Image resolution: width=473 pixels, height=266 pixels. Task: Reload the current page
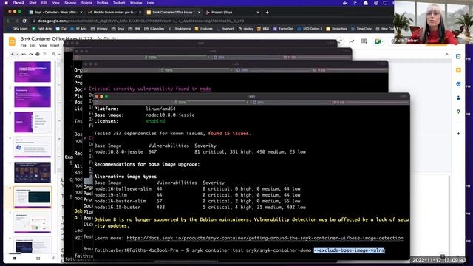[24, 21]
